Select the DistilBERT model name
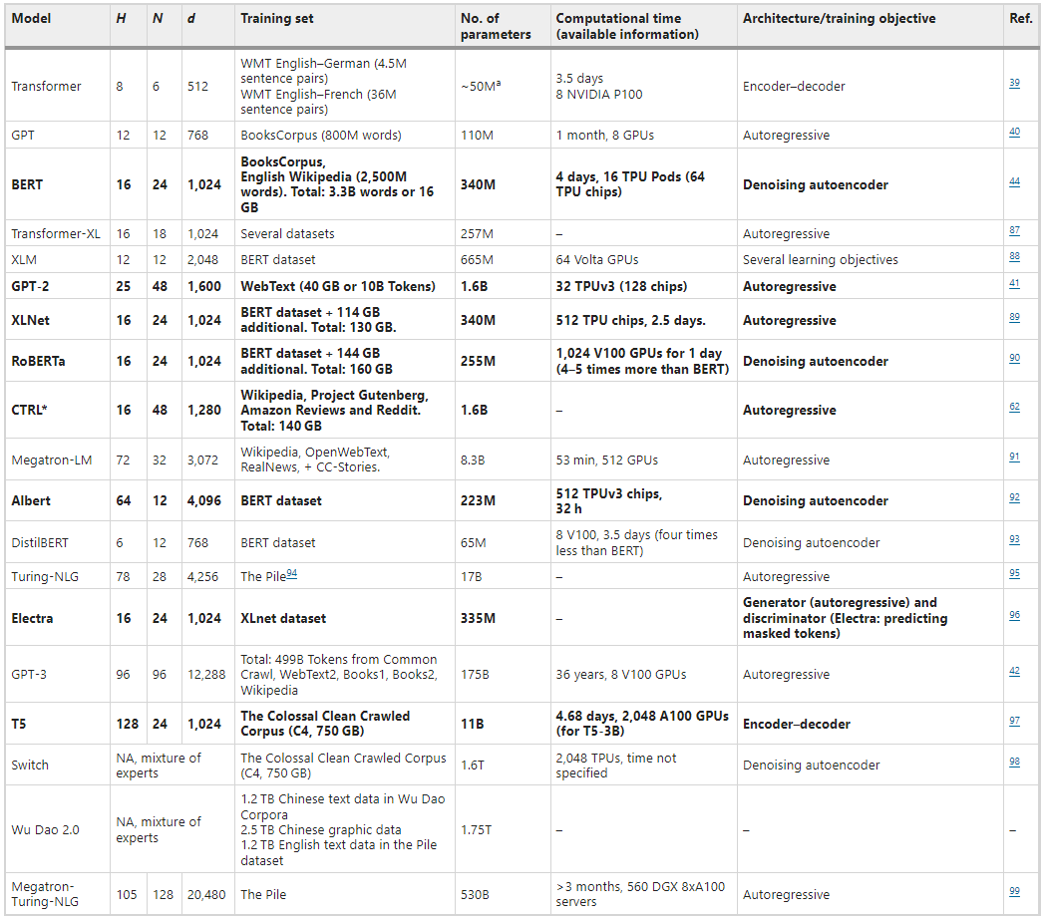 (x=40, y=542)
